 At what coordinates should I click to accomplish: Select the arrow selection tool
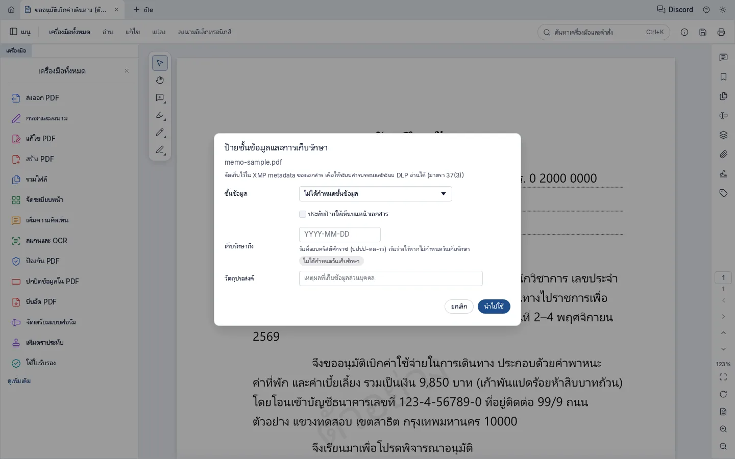coord(160,63)
